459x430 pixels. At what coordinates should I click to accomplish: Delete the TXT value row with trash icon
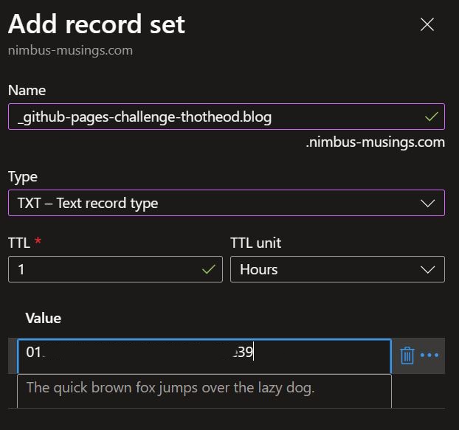407,356
